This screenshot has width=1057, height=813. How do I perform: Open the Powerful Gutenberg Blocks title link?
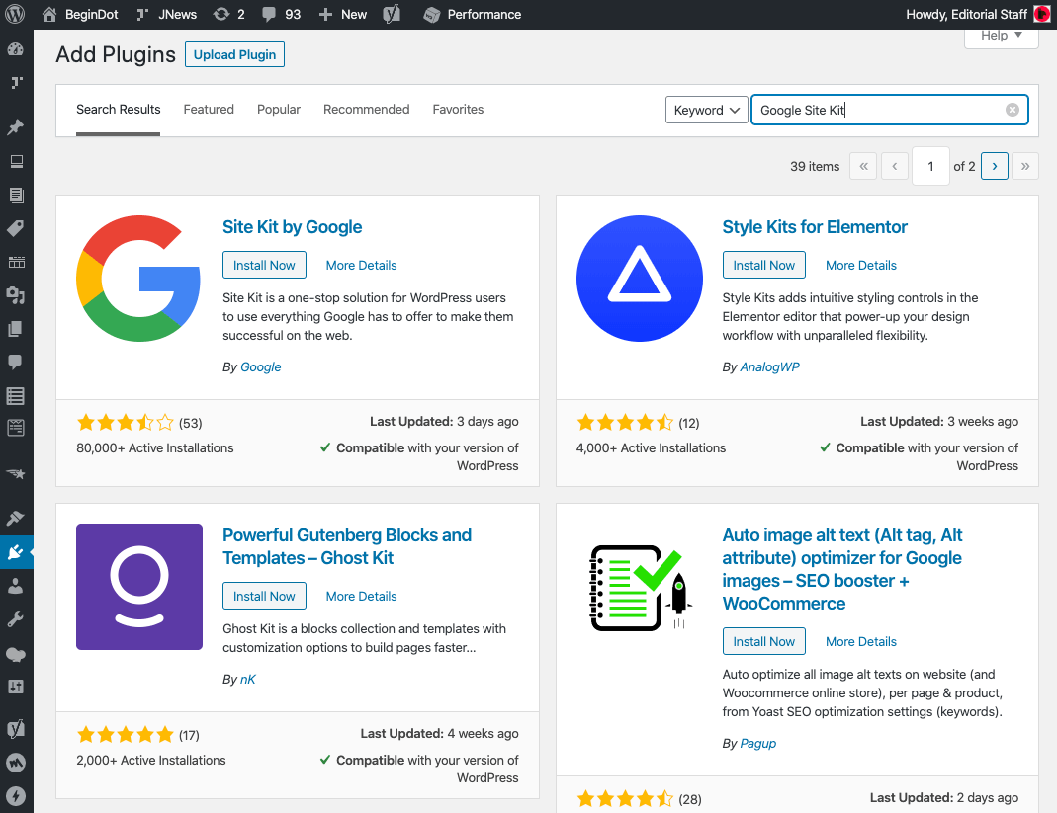pyautogui.click(x=346, y=546)
